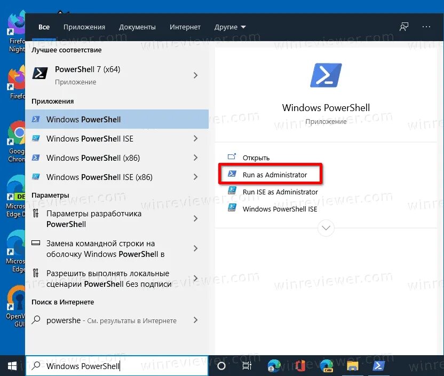Screen dimensions: 444x376
Task: Open Task View on the taskbar
Action: (247, 366)
